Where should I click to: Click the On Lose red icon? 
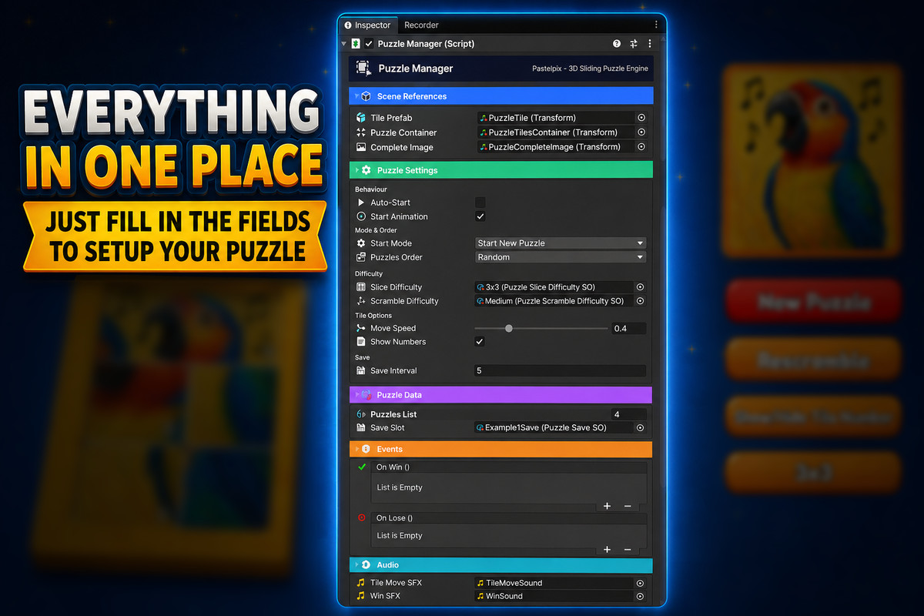[362, 517]
